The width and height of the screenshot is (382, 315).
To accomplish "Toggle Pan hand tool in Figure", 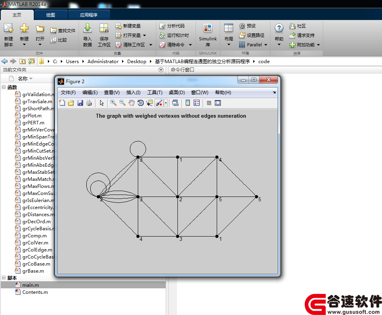I will (131, 103).
